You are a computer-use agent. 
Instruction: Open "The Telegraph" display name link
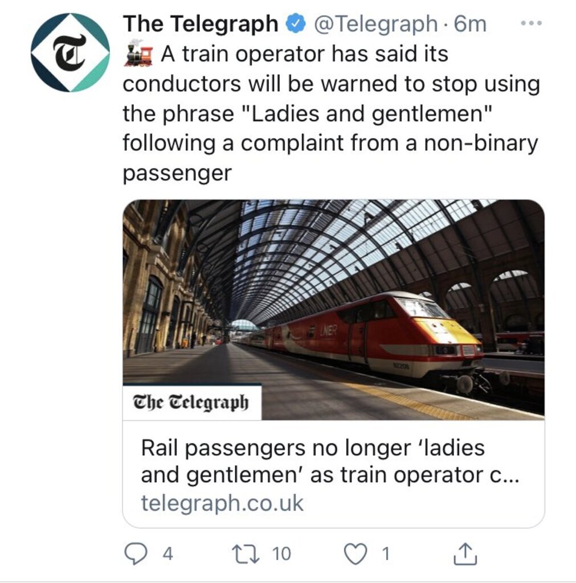coord(201,24)
